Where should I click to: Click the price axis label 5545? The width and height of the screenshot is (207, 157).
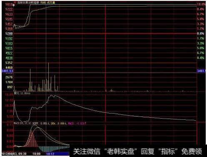tap(9, 19)
